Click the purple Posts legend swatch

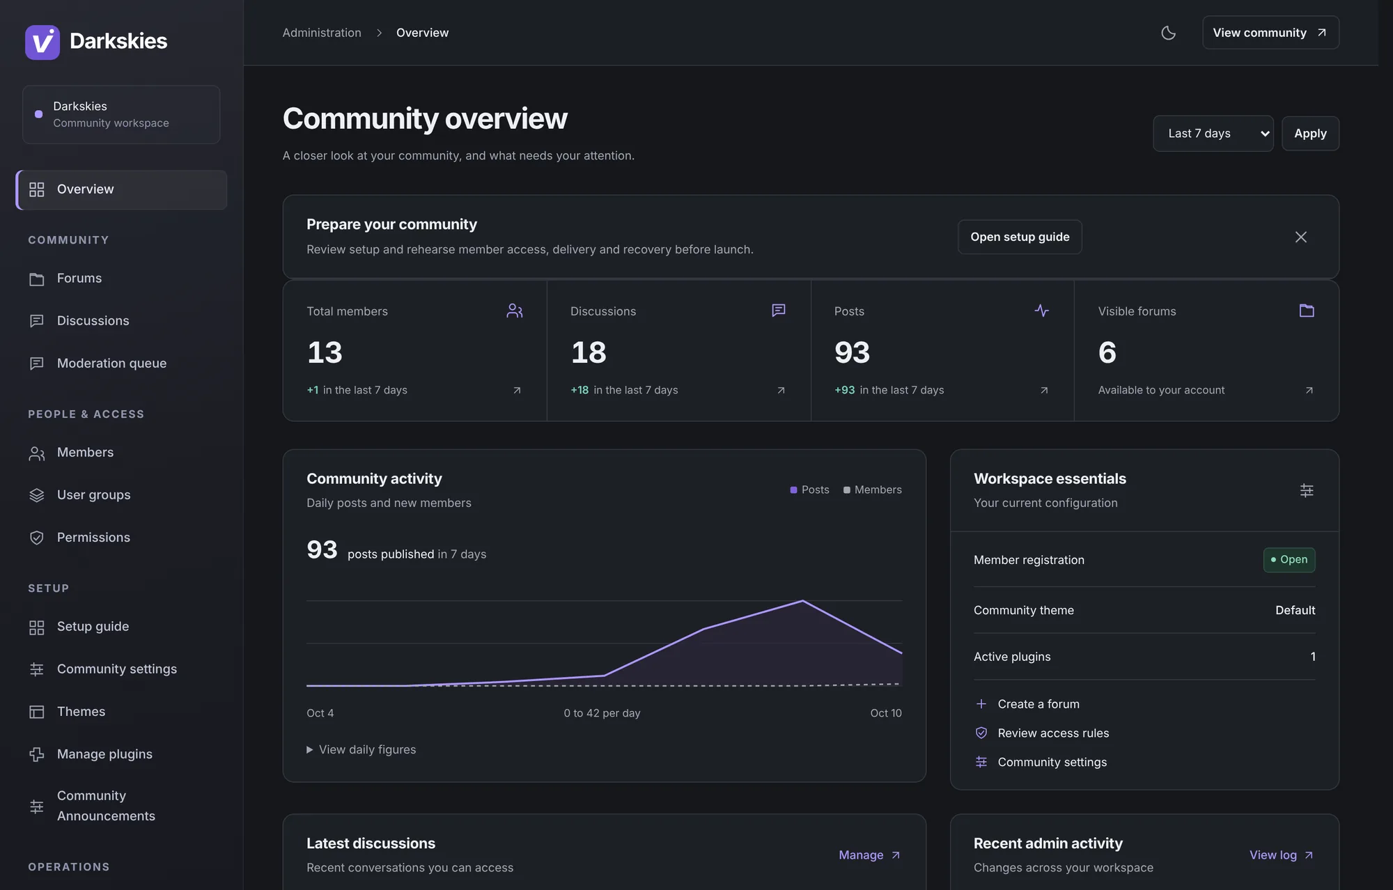click(x=793, y=490)
